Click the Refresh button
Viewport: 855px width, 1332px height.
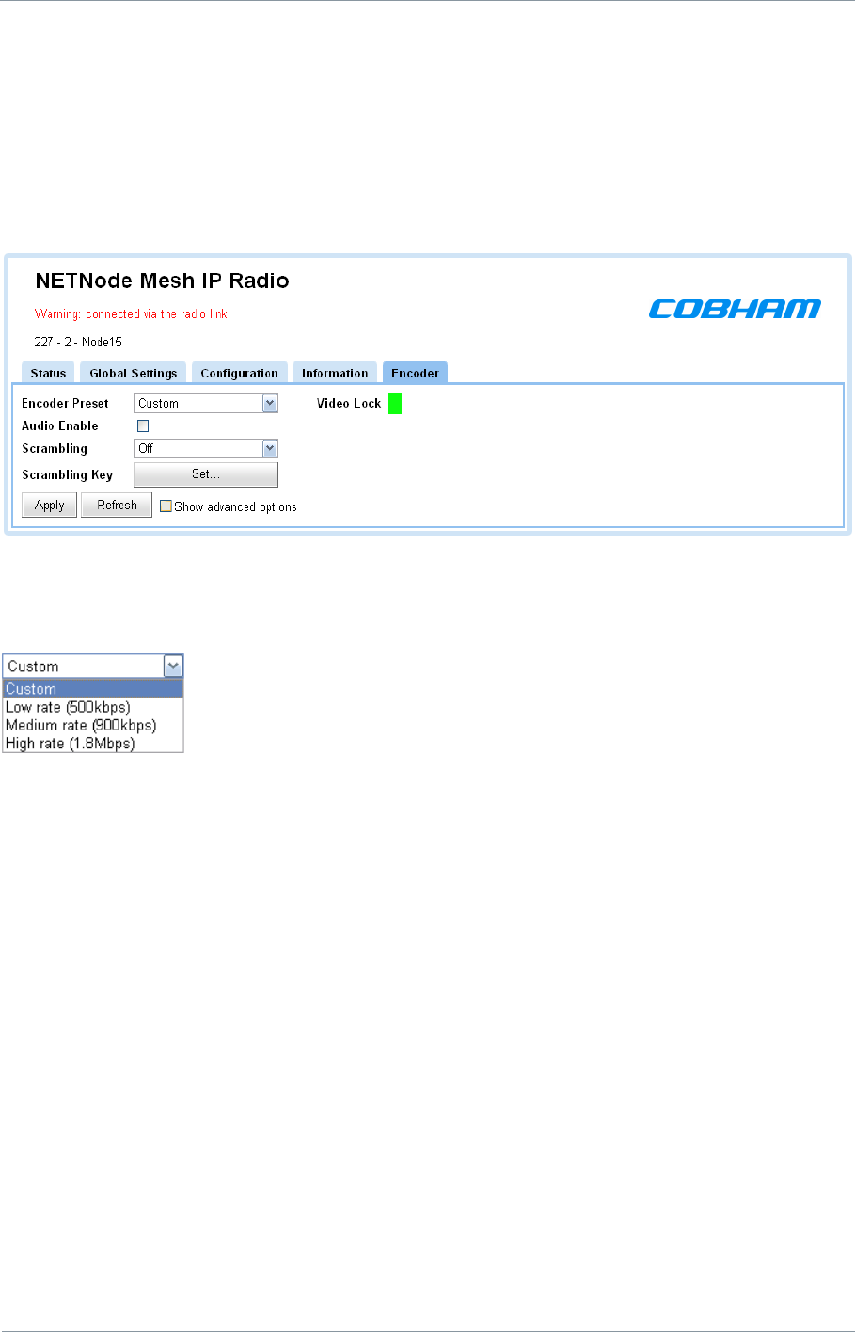click(x=117, y=506)
